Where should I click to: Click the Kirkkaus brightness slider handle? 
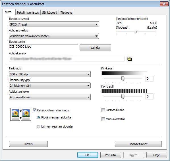(123, 79)
